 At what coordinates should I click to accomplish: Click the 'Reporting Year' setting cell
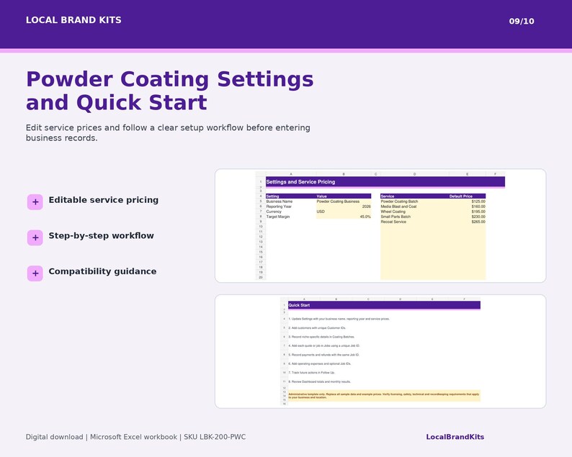(291, 207)
